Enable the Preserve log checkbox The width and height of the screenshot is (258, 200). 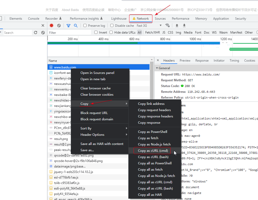pos(85,26)
